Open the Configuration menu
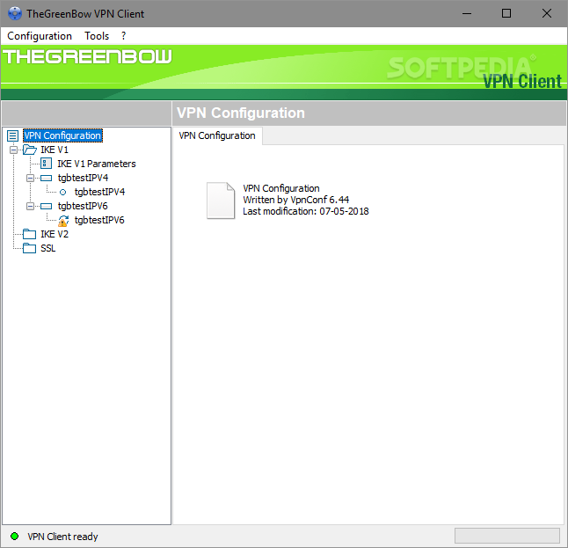Screen dimensions: 568x548 [40, 36]
